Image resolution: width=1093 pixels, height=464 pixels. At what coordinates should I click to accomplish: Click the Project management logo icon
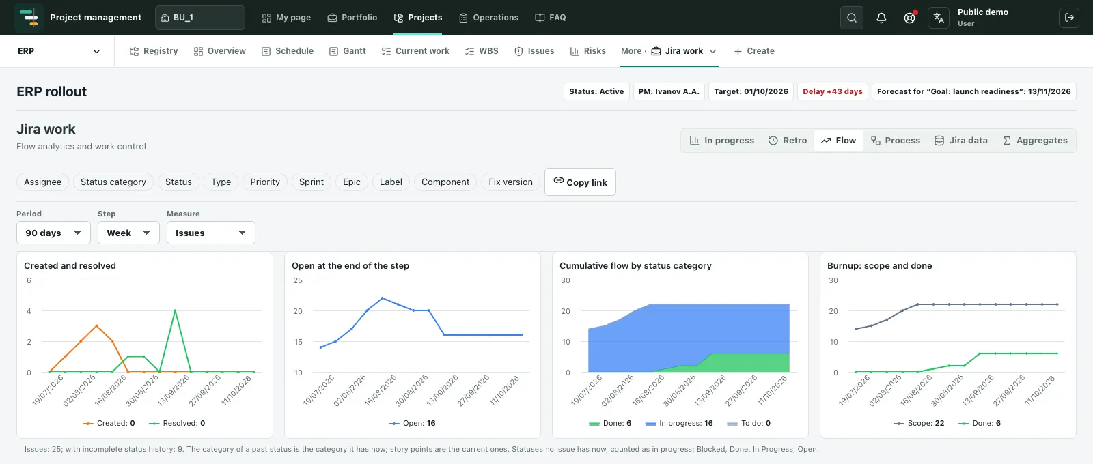click(x=29, y=18)
